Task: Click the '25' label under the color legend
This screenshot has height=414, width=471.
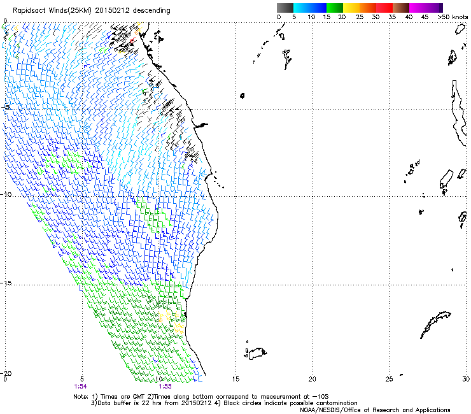Action: (x=359, y=17)
